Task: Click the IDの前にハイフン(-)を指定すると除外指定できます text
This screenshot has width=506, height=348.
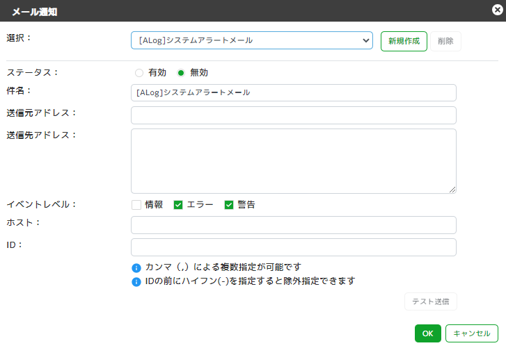Action: [x=250, y=281]
